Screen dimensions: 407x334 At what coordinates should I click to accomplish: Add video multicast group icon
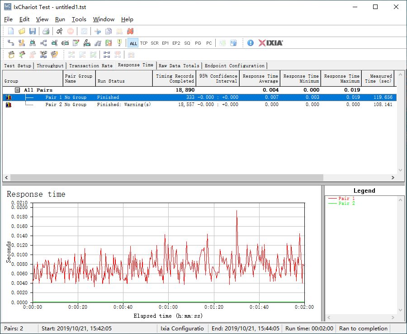(x=54, y=43)
